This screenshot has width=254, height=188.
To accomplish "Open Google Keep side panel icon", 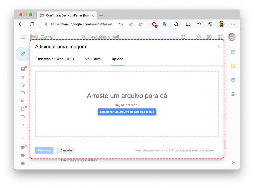I will (x=233, y=66).
